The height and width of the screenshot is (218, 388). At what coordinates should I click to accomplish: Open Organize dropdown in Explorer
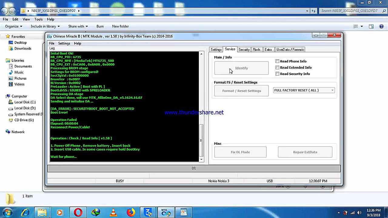coord(14,26)
